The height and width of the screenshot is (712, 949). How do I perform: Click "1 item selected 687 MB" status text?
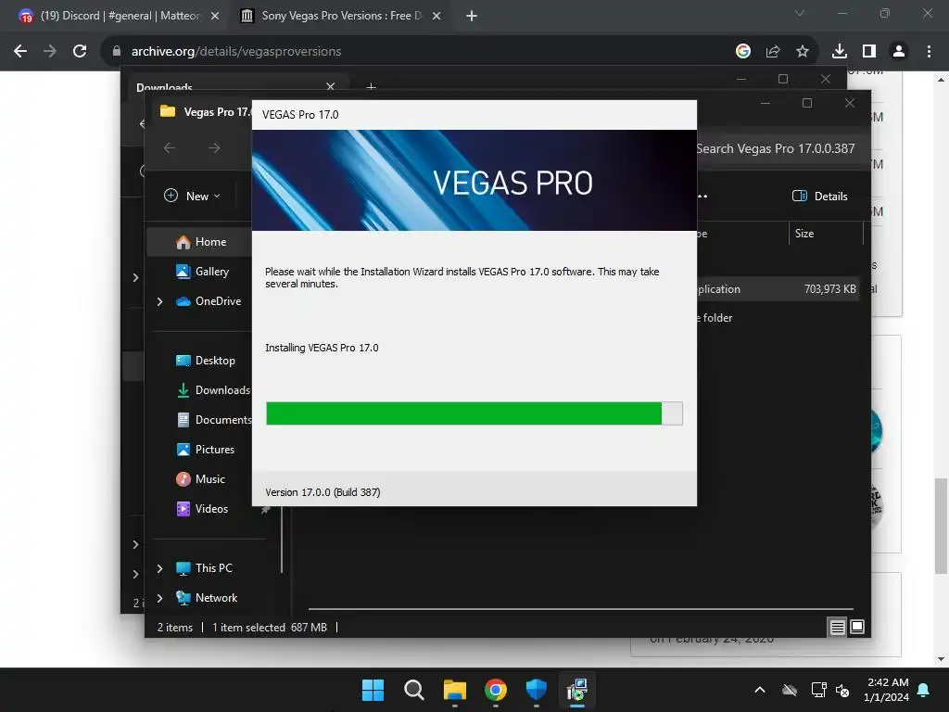pos(270,628)
